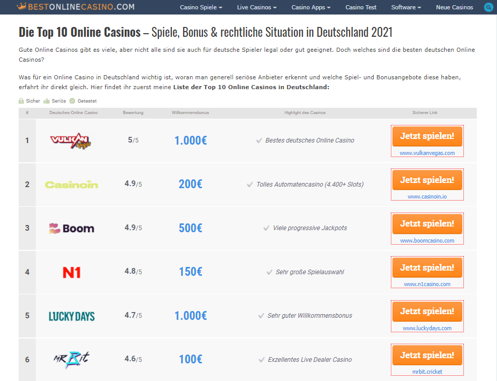497x381 pixels.
Task: Click the 1.000€ bonus for Vulkan Vegas
Action: (x=191, y=140)
